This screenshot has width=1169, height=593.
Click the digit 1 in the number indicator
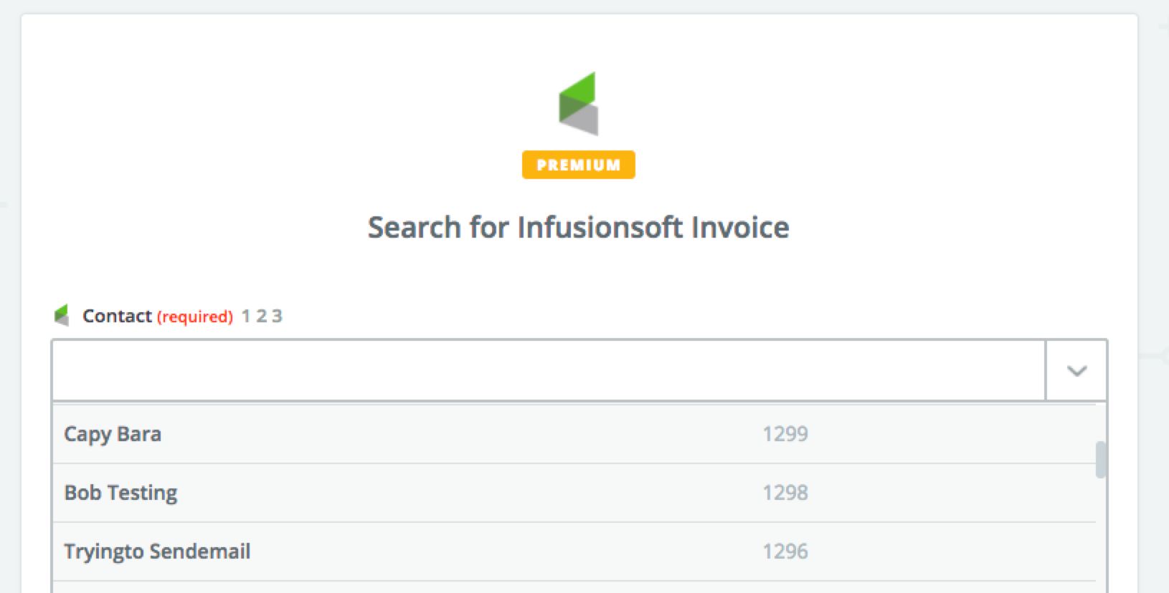(x=246, y=316)
